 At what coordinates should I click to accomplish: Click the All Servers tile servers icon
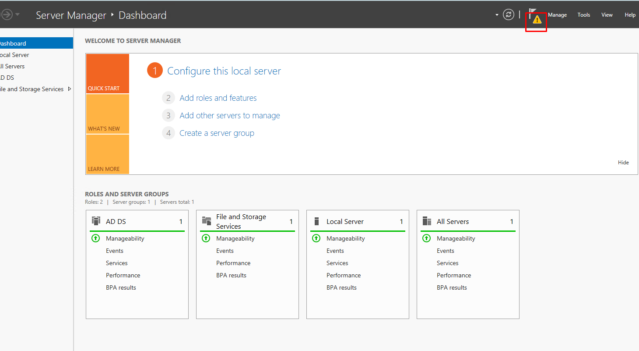tap(427, 221)
